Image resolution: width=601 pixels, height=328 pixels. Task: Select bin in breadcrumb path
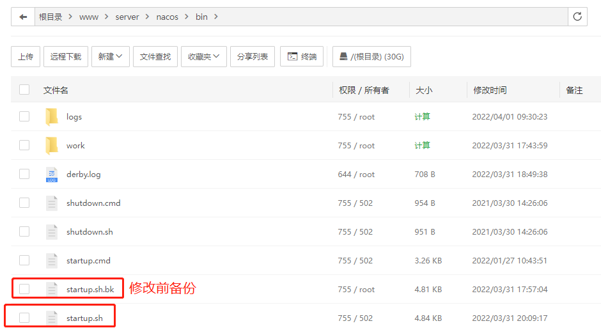(201, 17)
